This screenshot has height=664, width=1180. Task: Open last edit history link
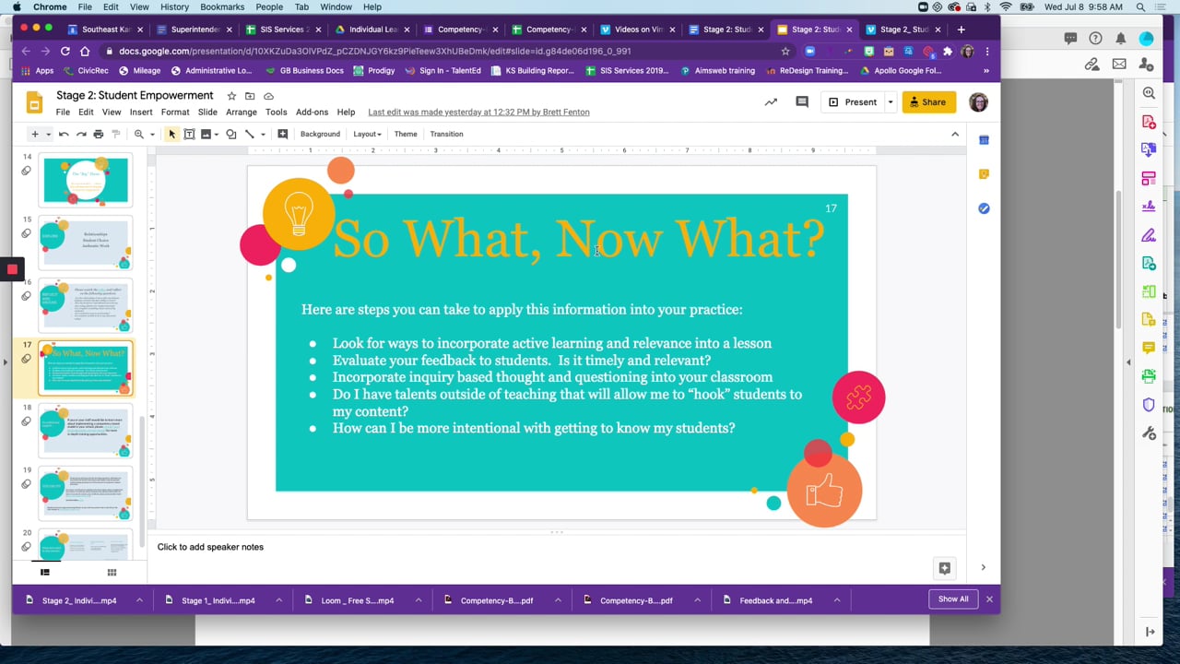478,113
